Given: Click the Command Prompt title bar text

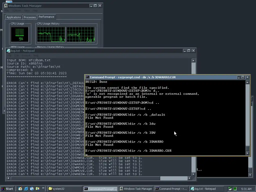Looking at the screenshot, I should tap(133, 77).
